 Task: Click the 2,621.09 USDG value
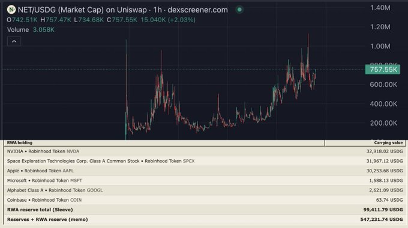coord(386,190)
